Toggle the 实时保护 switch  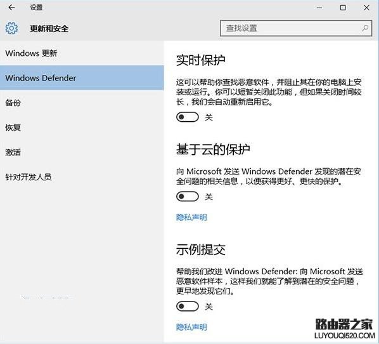[188, 117]
